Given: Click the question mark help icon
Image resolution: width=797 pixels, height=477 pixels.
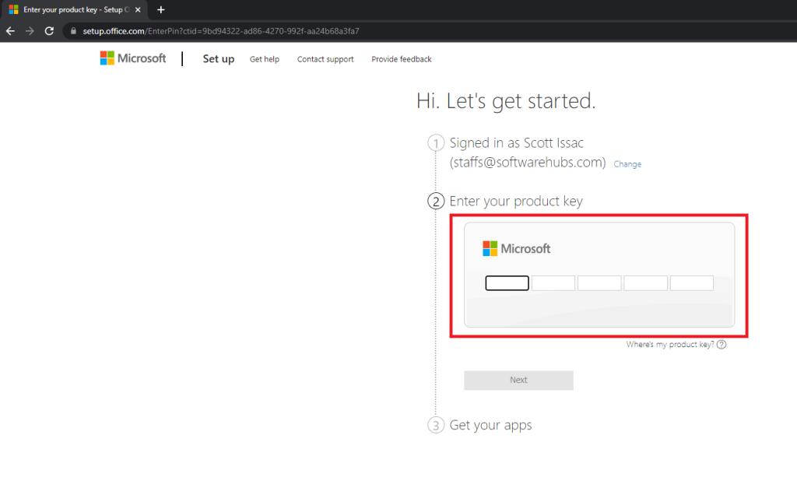Looking at the screenshot, I should click(722, 345).
